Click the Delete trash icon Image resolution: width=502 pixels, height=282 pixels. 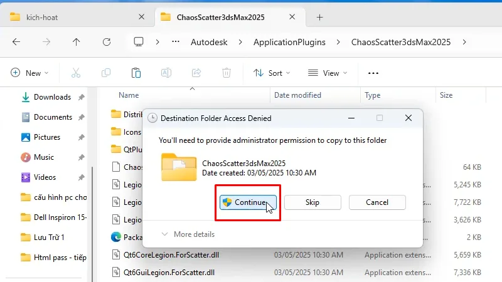pyautogui.click(x=227, y=73)
